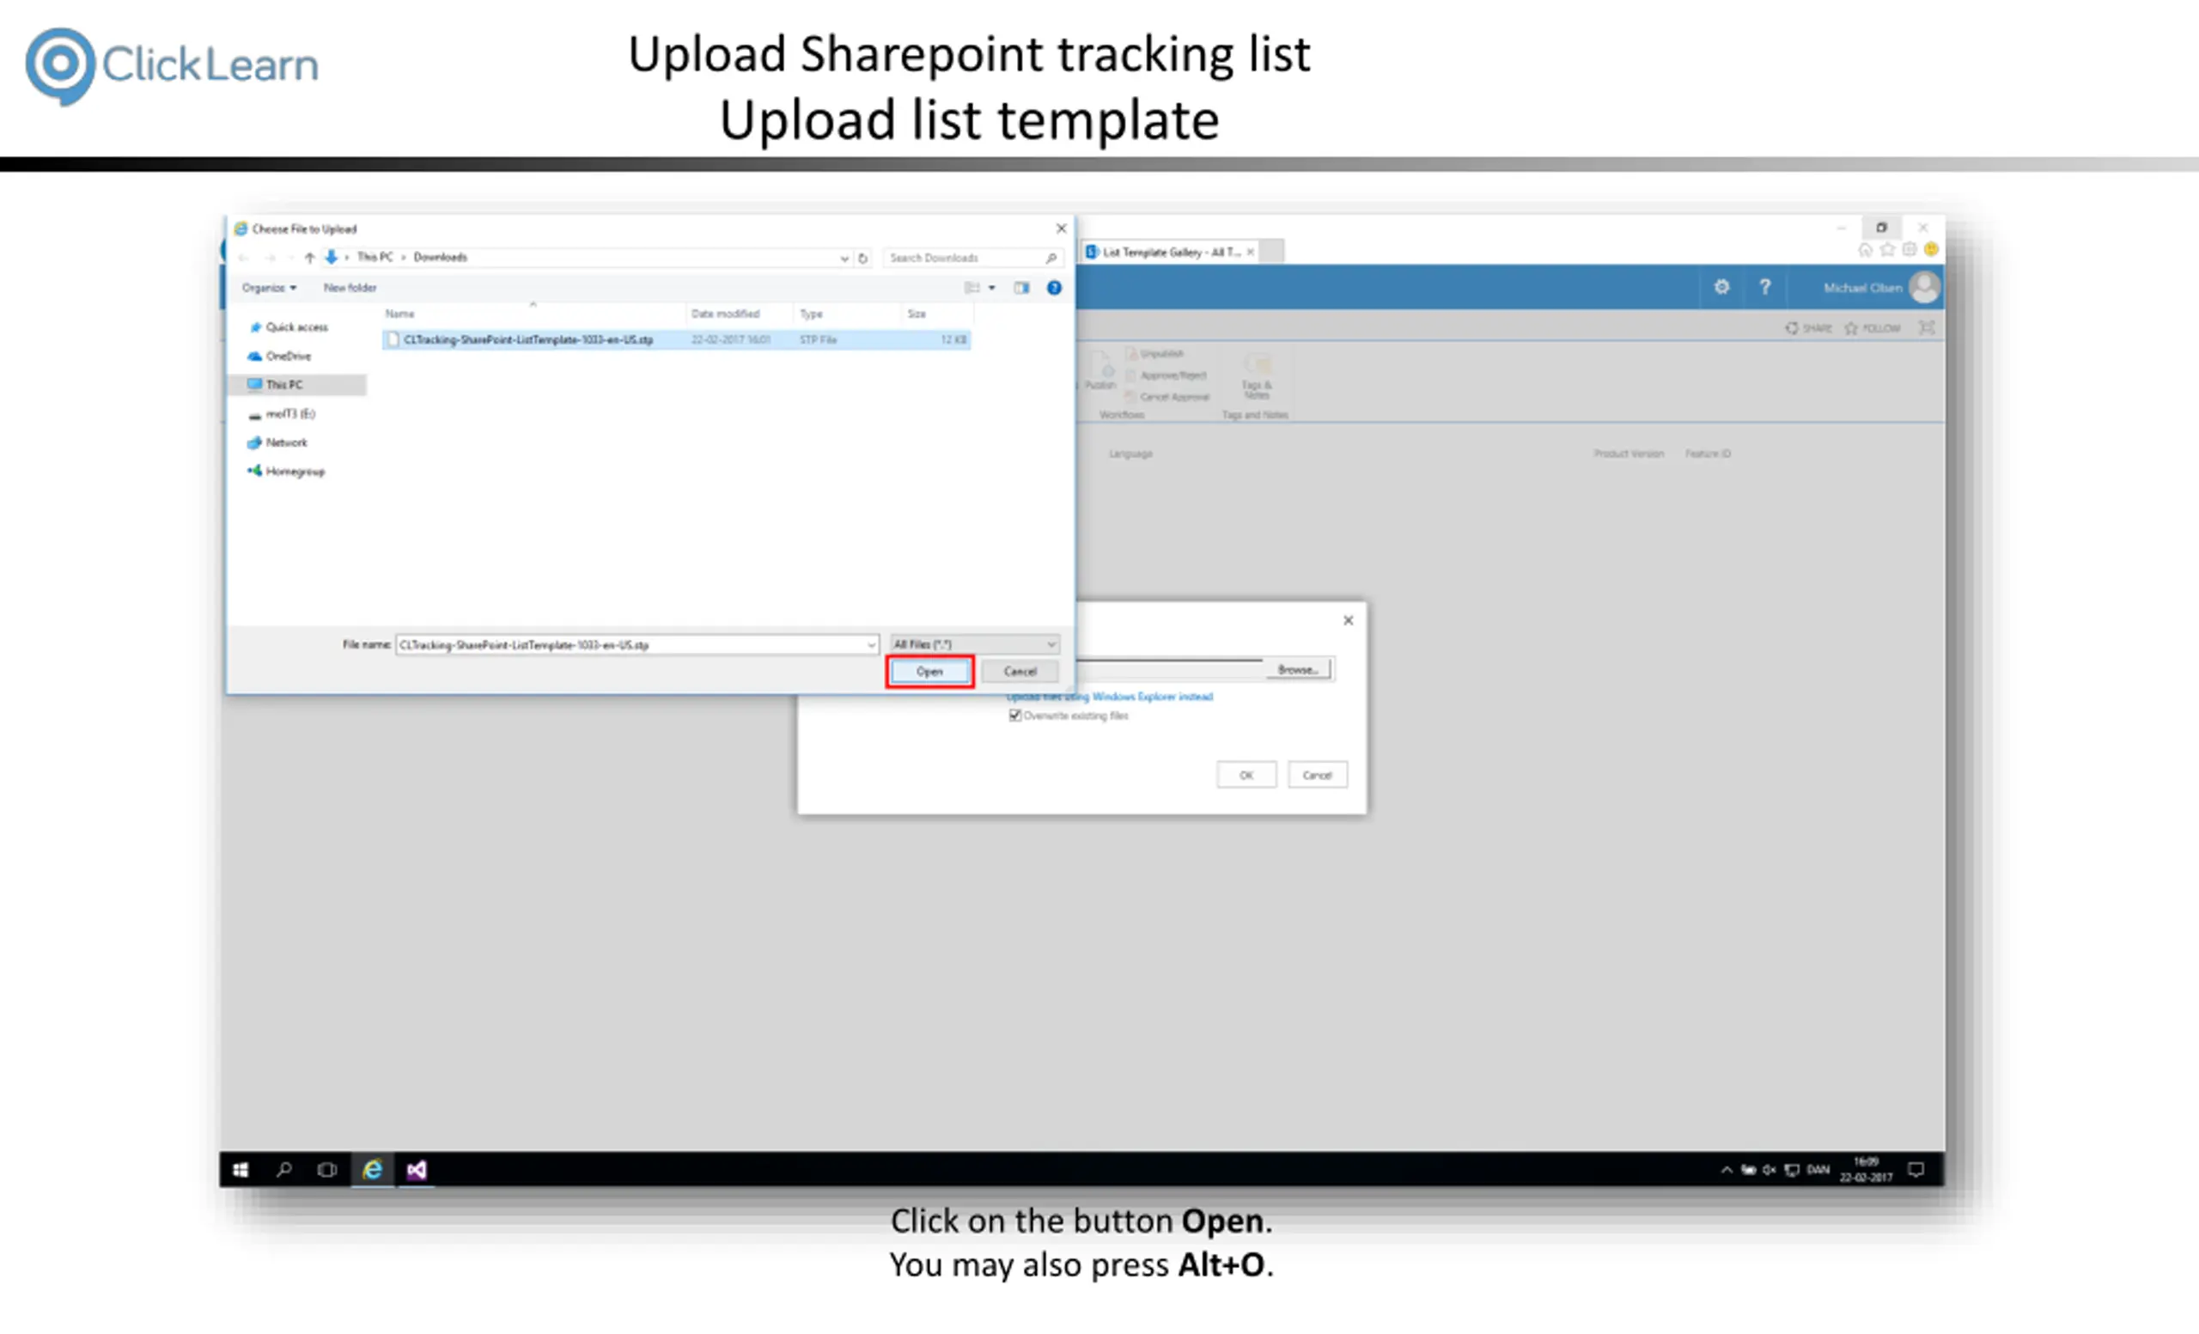Close the SharePoint upload dialog with X
Viewport: 2199px width, 1334px height.
(1348, 620)
